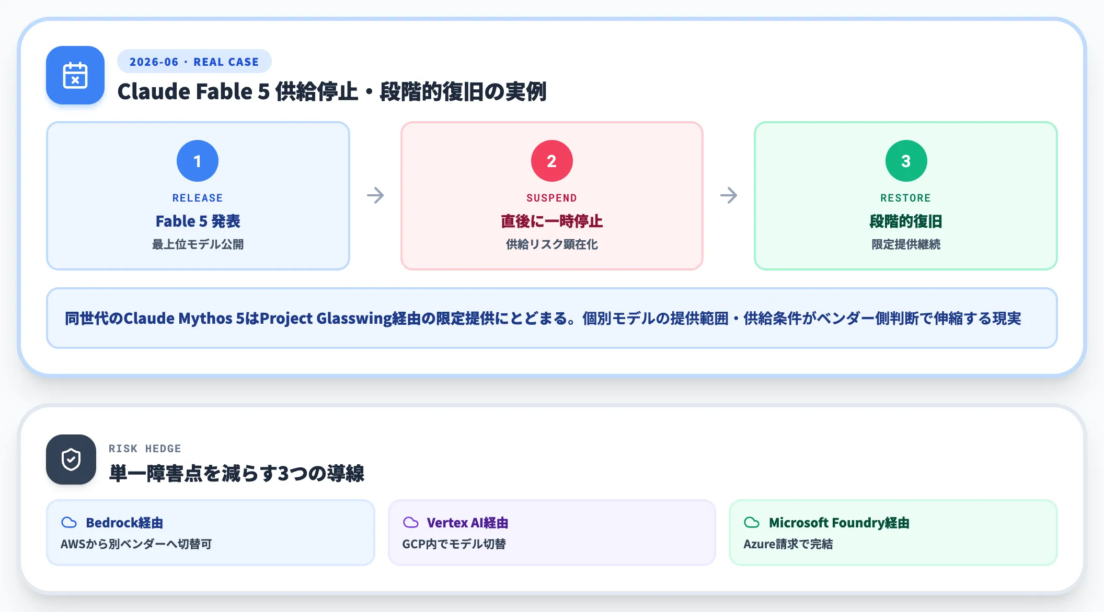Click the Azure請求で完結 text

click(788, 544)
